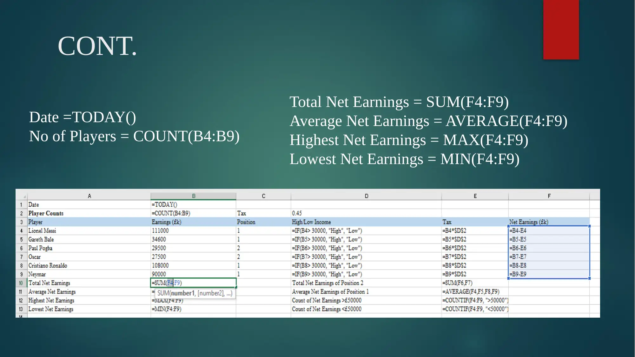The height and width of the screenshot is (357, 635).
Task: Click the Net Earnings (£k) header cell
Action: 549,222
